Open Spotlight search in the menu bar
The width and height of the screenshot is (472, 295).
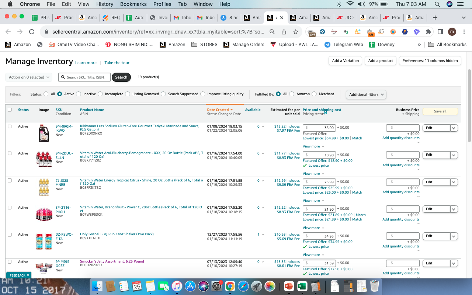(437, 4)
